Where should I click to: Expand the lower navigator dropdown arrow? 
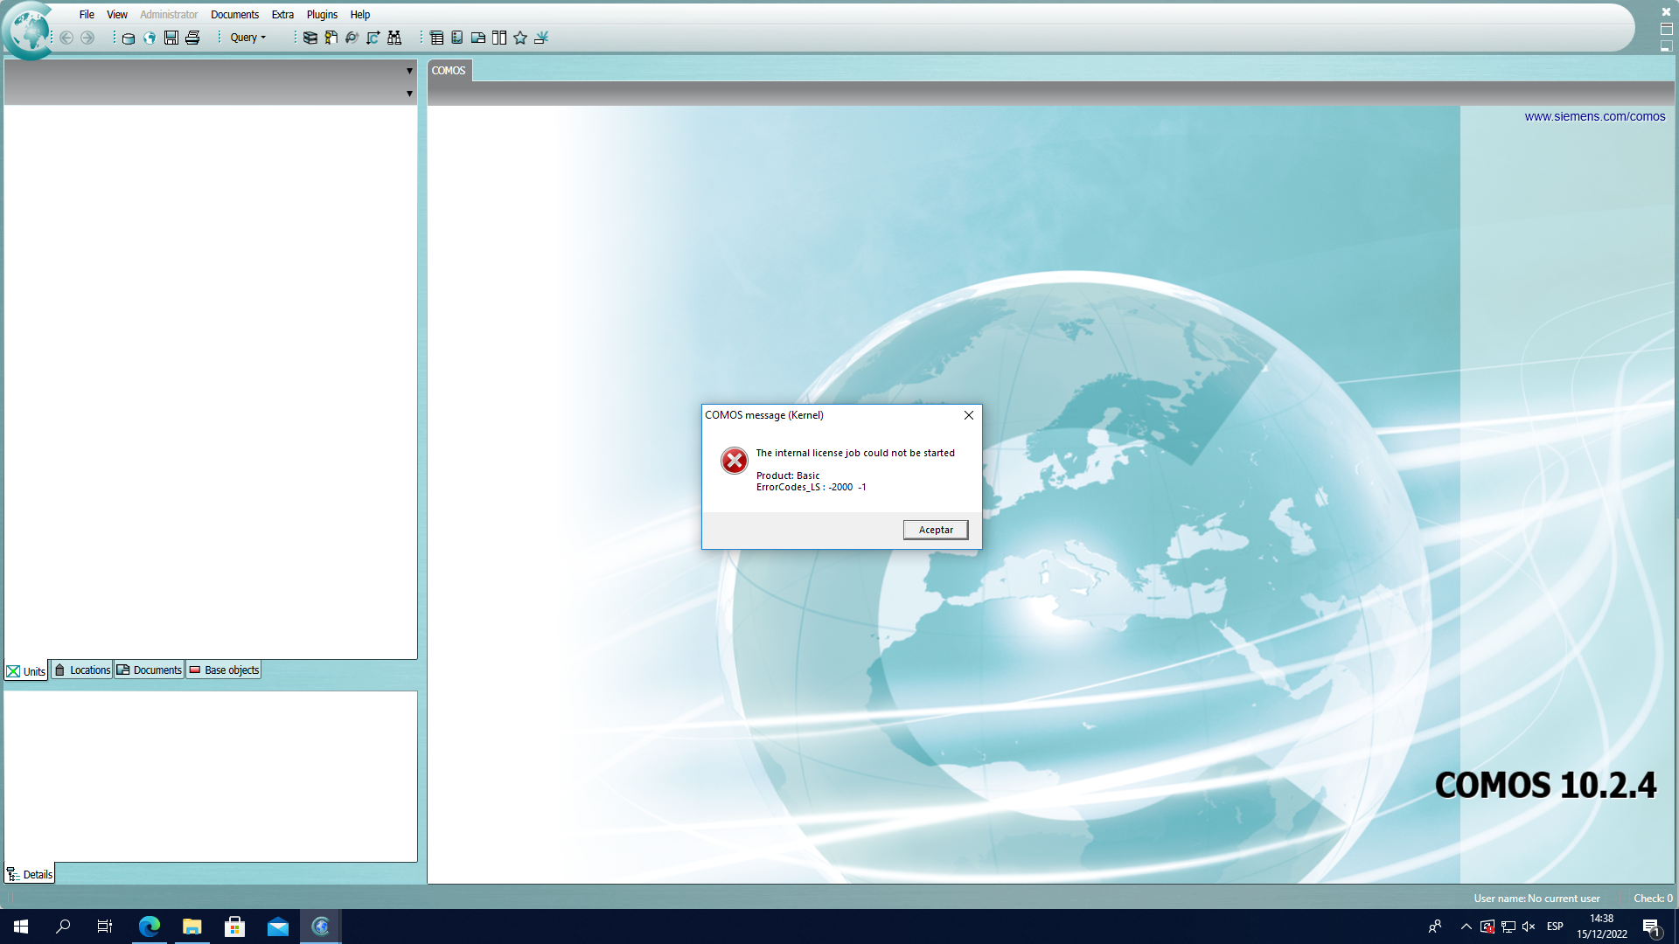tap(409, 94)
